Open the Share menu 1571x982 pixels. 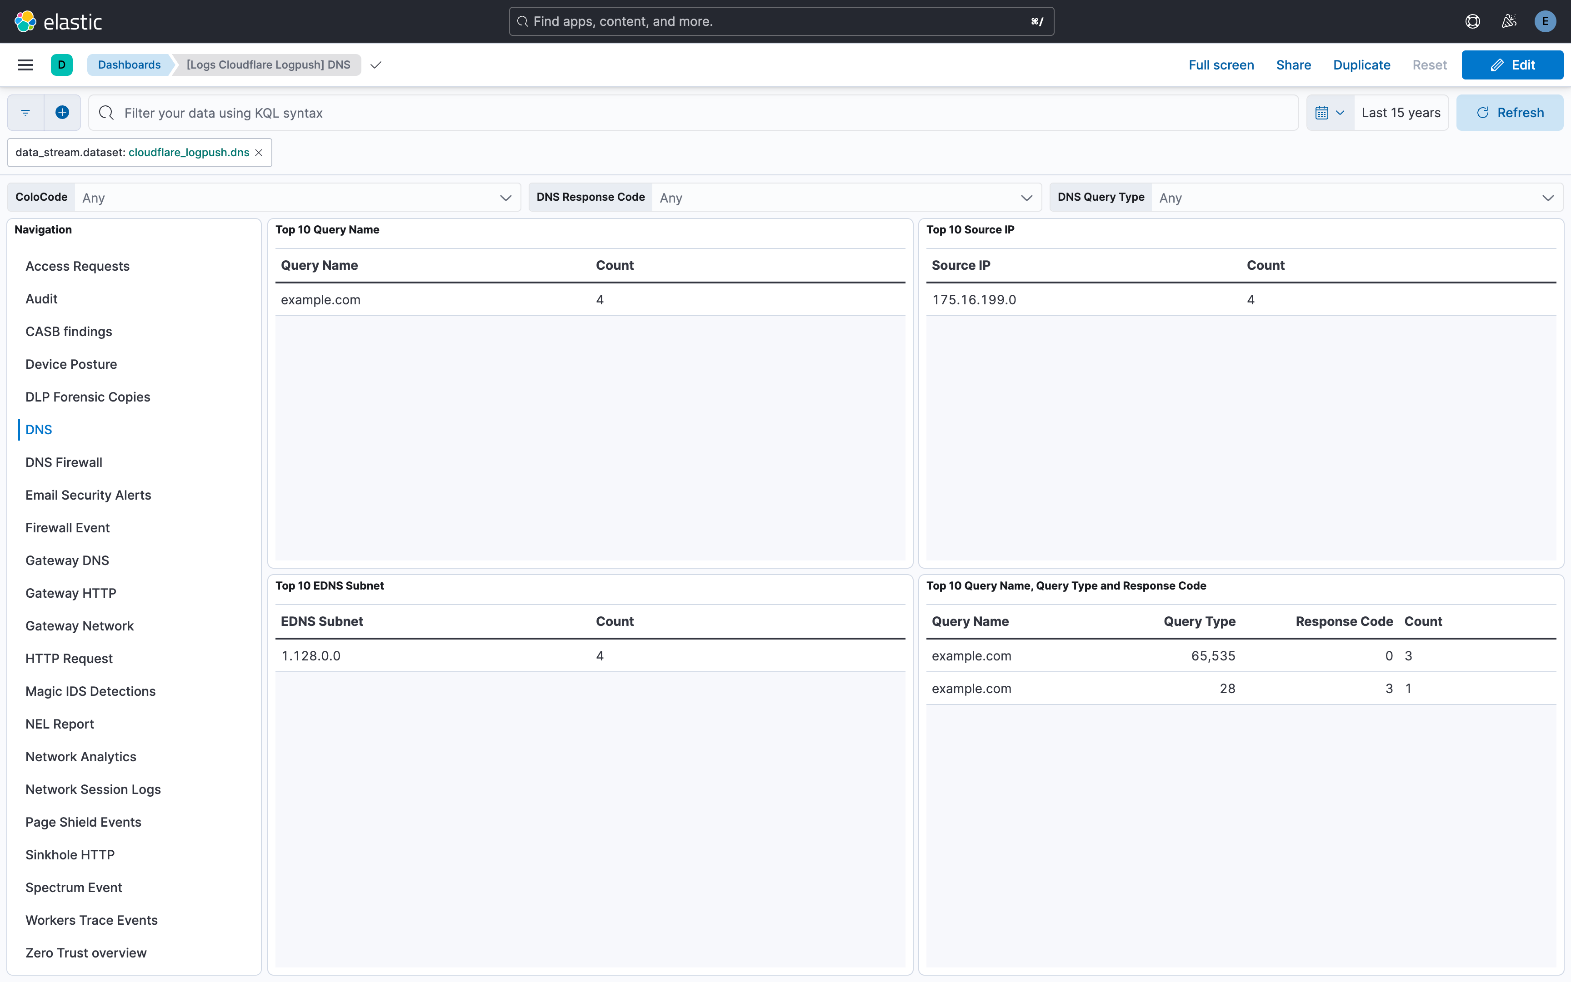tap(1293, 65)
